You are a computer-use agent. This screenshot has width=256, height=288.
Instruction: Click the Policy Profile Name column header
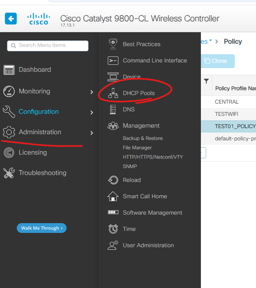point(236,89)
